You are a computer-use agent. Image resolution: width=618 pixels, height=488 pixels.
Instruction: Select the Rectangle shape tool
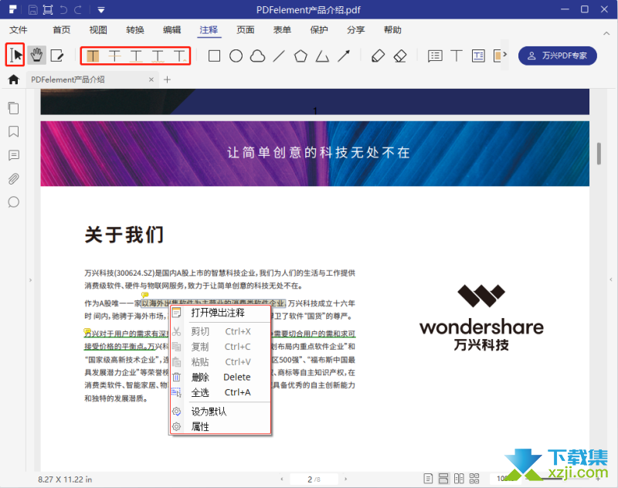click(x=215, y=56)
